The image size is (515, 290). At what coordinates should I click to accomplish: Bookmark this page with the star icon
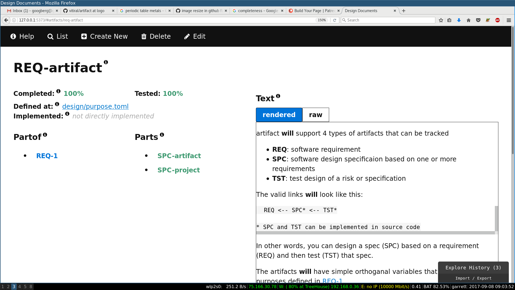(441, 20)
